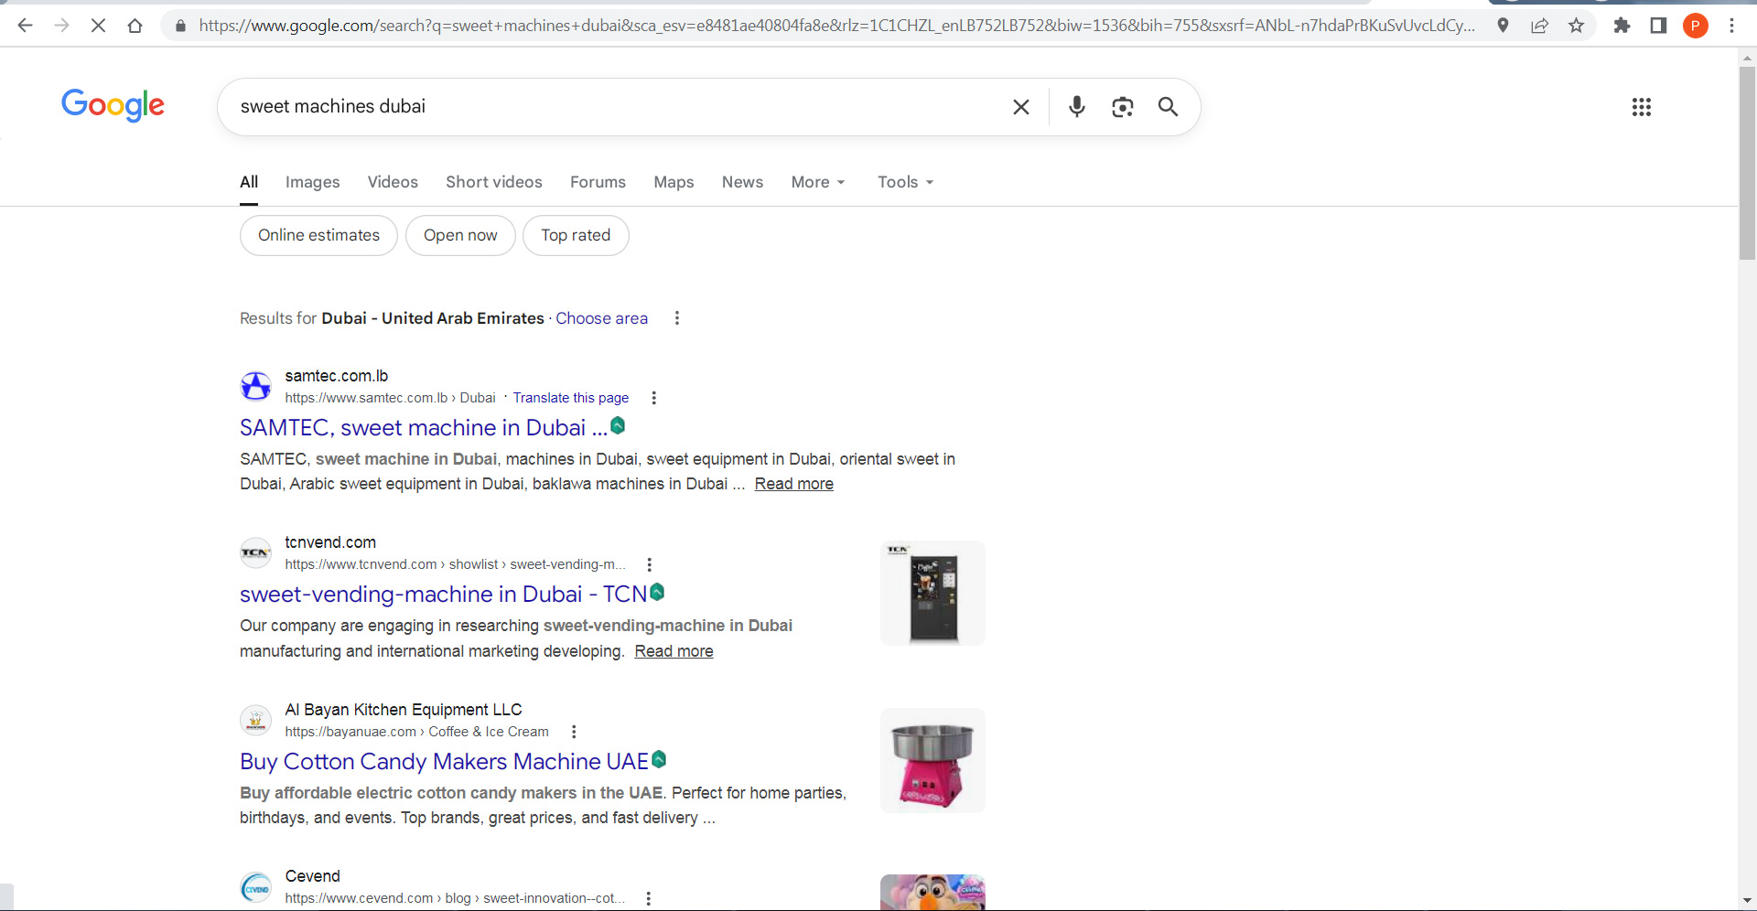
Task: Switch to Images tab
Action: (312, 182)
